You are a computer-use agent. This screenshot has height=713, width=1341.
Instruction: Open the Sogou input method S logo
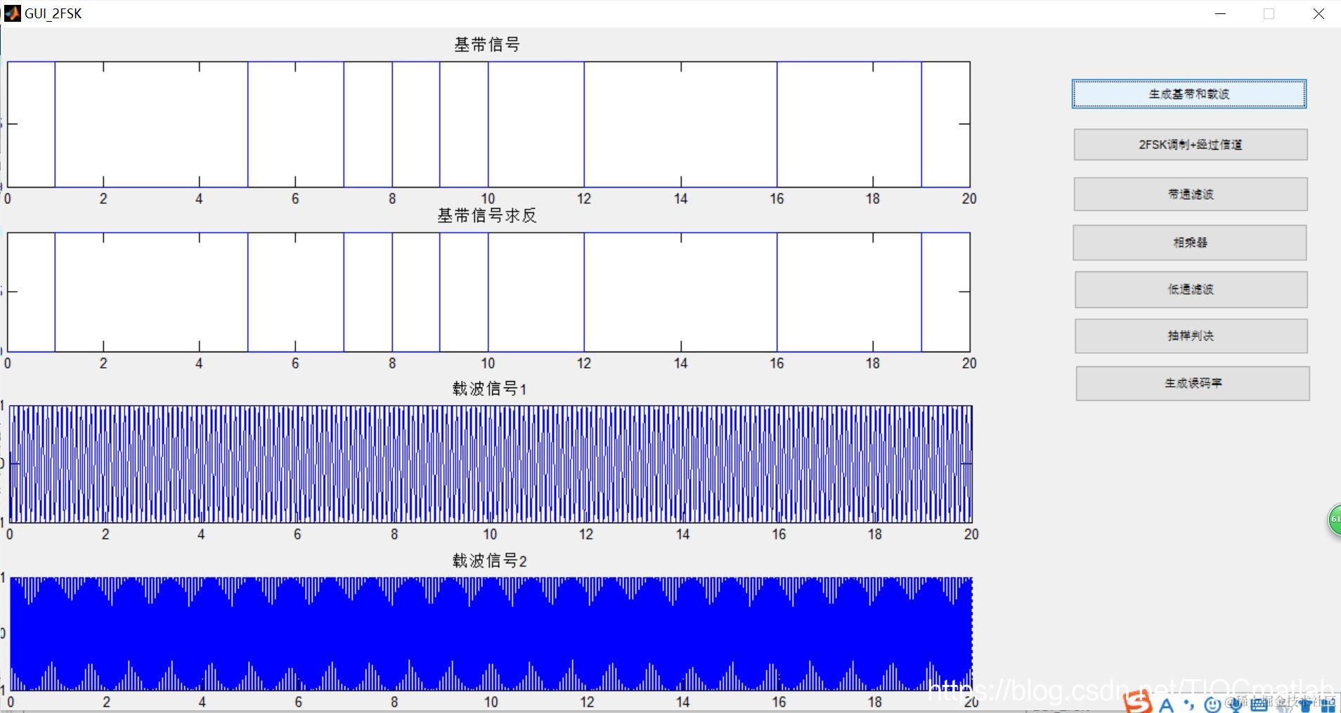coord(1137,702)
